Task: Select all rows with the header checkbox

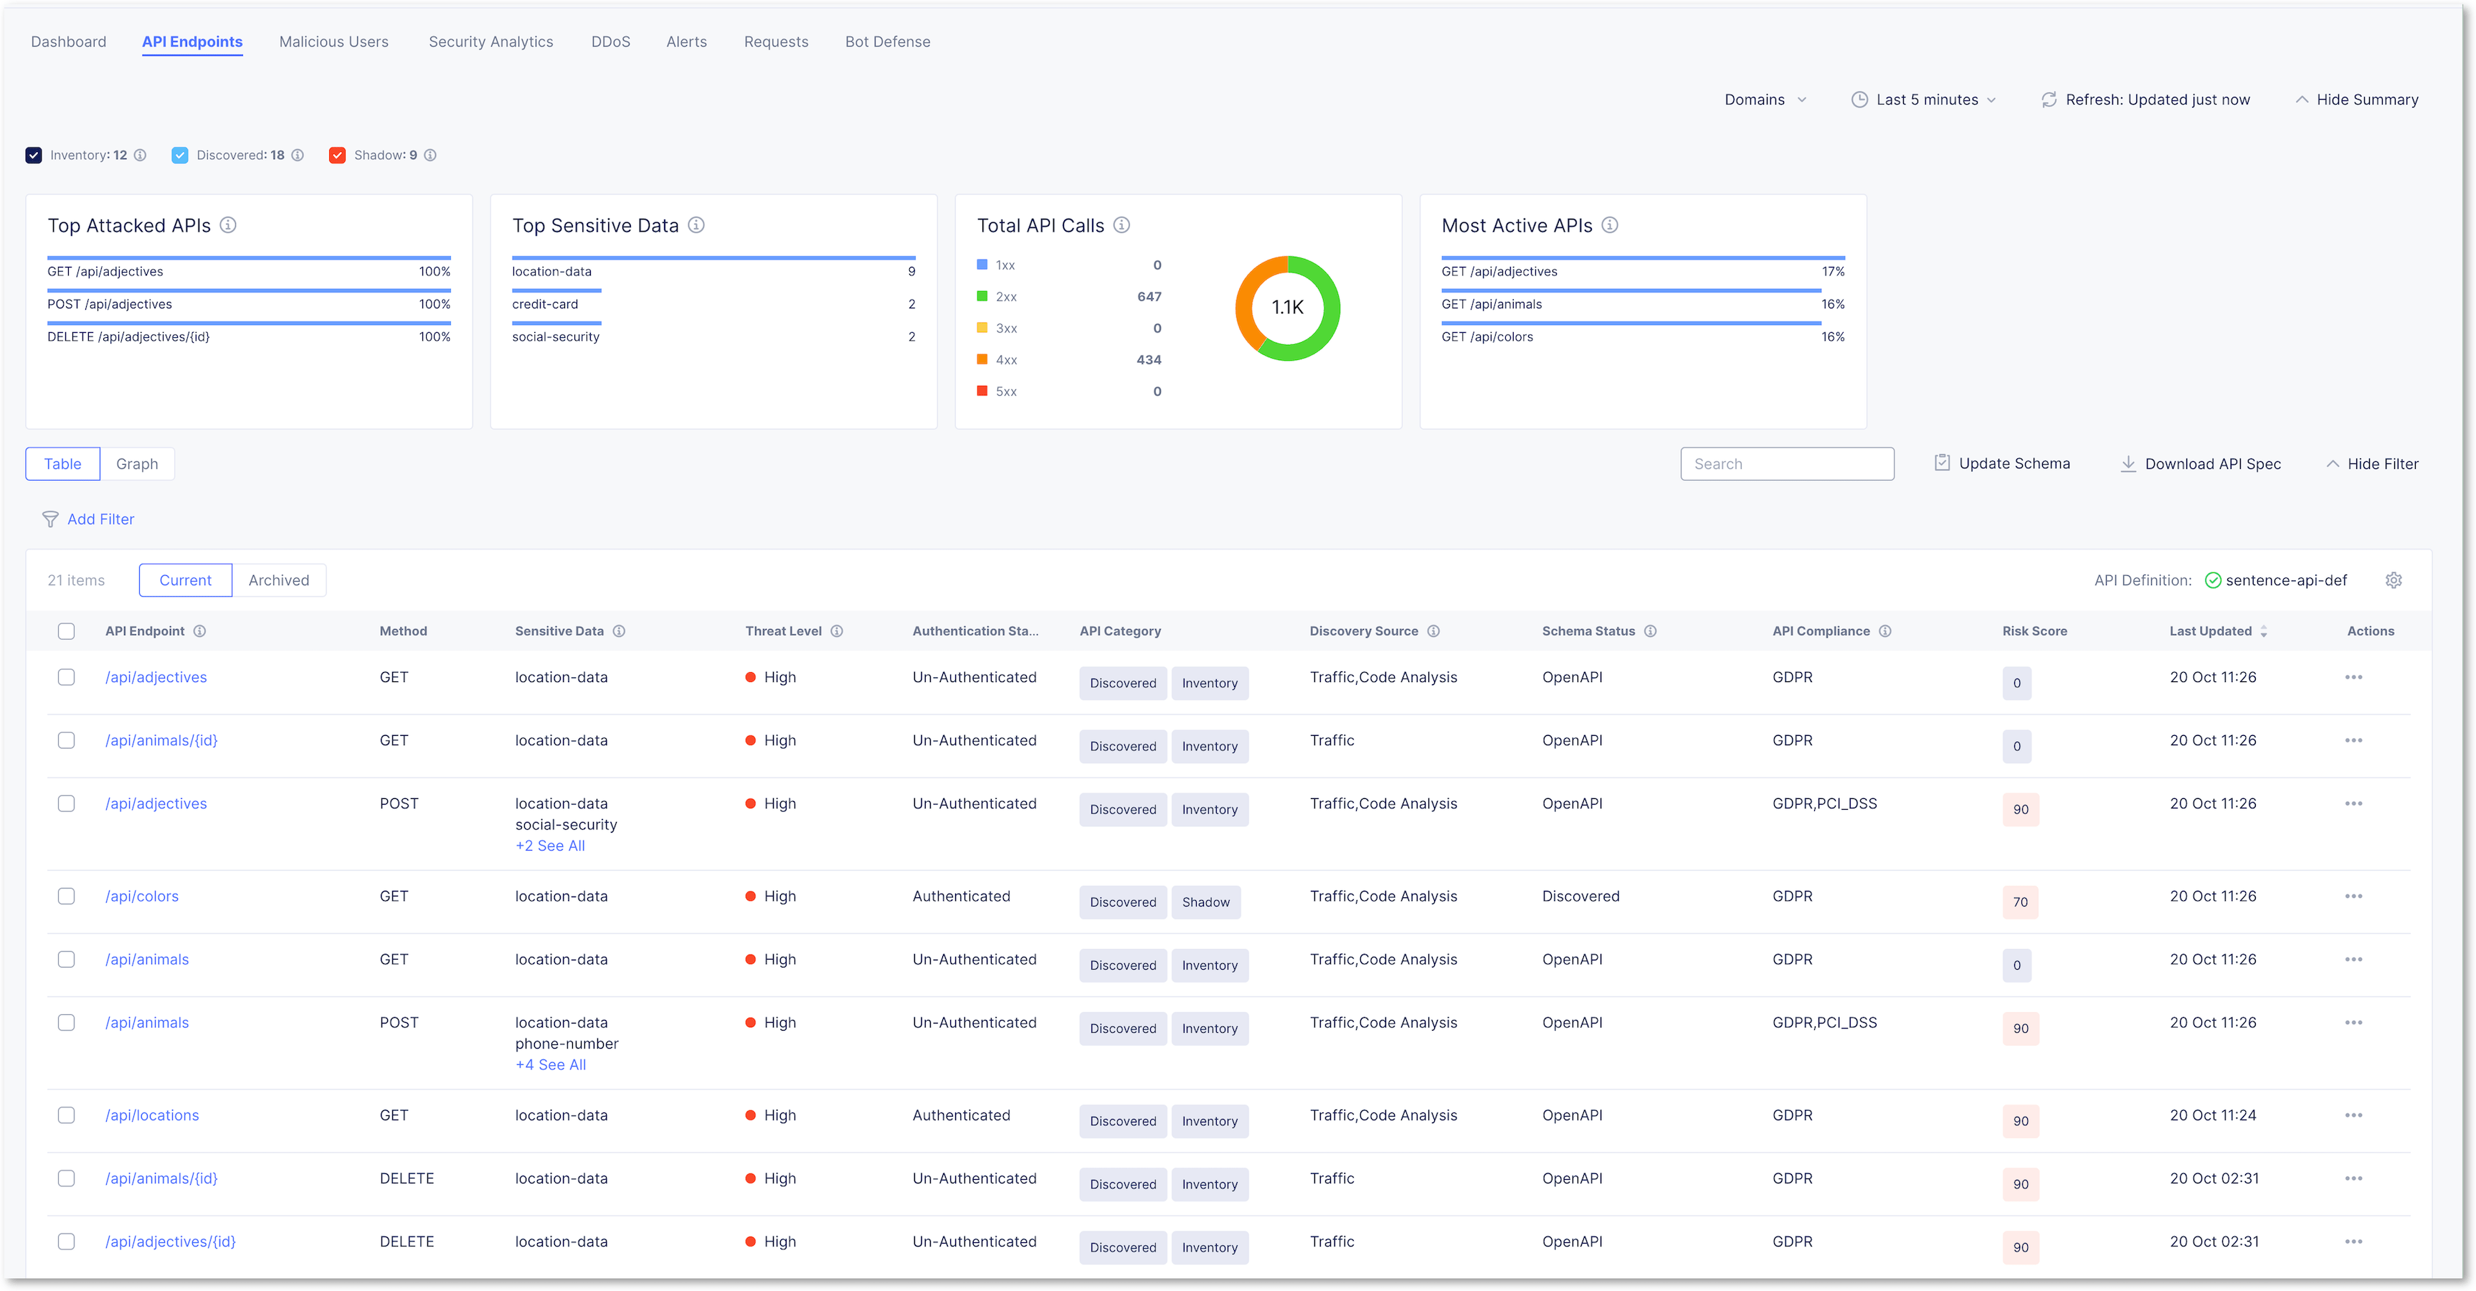Action: pyautogui.click(x=66, y=630)
